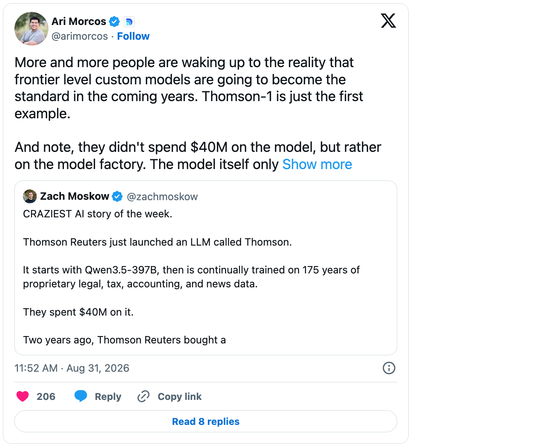The height and width of the screenshot is (447, 560).
Task: Expand tweet with Show more
Action: pyautogui.click(x=317, y=164)
